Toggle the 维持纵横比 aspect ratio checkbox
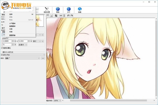158x105 pixels. tap(2, 48)
